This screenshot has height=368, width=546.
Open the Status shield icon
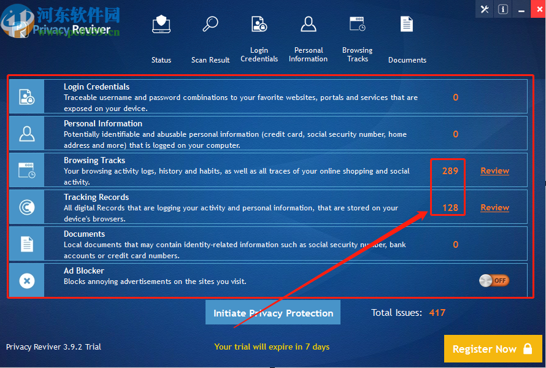point(161,24)
